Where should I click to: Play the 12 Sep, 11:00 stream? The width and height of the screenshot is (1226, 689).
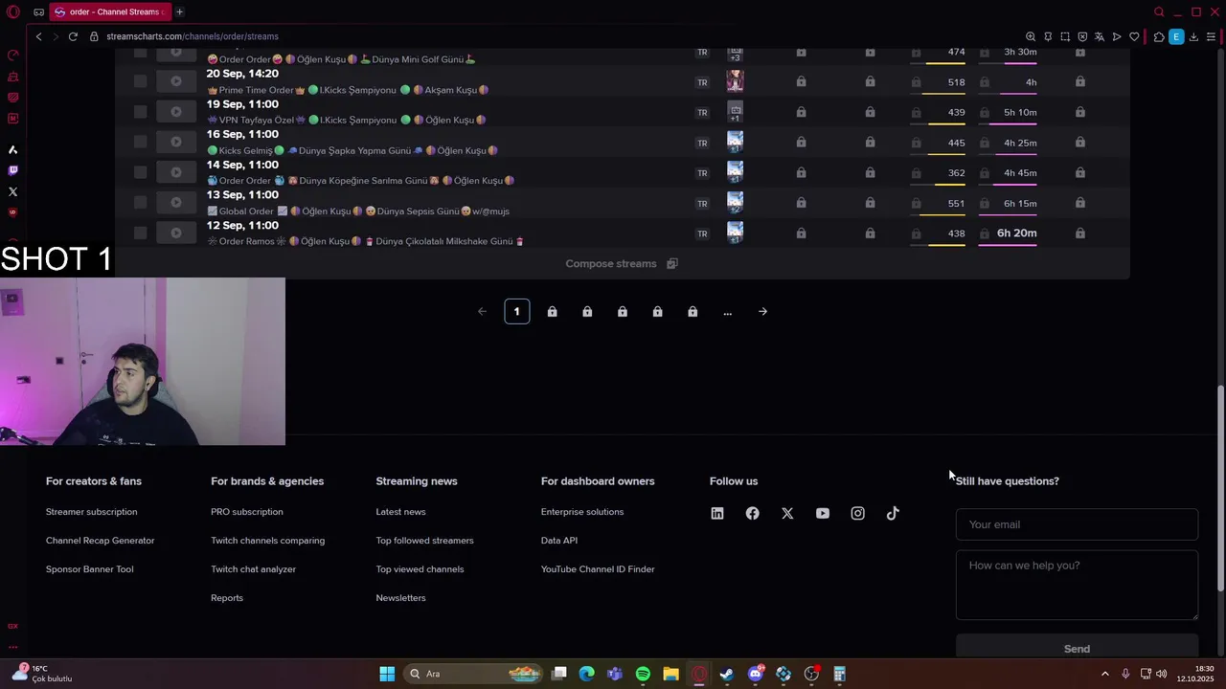click(176, 233)
